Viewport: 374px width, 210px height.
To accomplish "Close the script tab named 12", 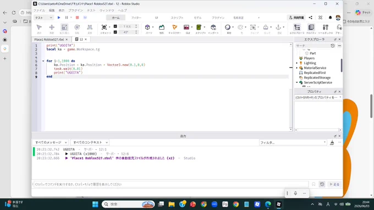I will tap(86, 39).
